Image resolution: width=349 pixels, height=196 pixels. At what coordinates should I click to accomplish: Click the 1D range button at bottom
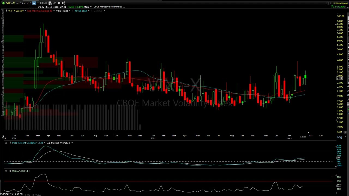pyautogui.click(x=33, y=195)
